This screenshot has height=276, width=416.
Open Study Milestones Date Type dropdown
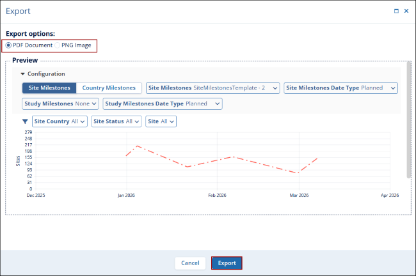coord(163,103)
